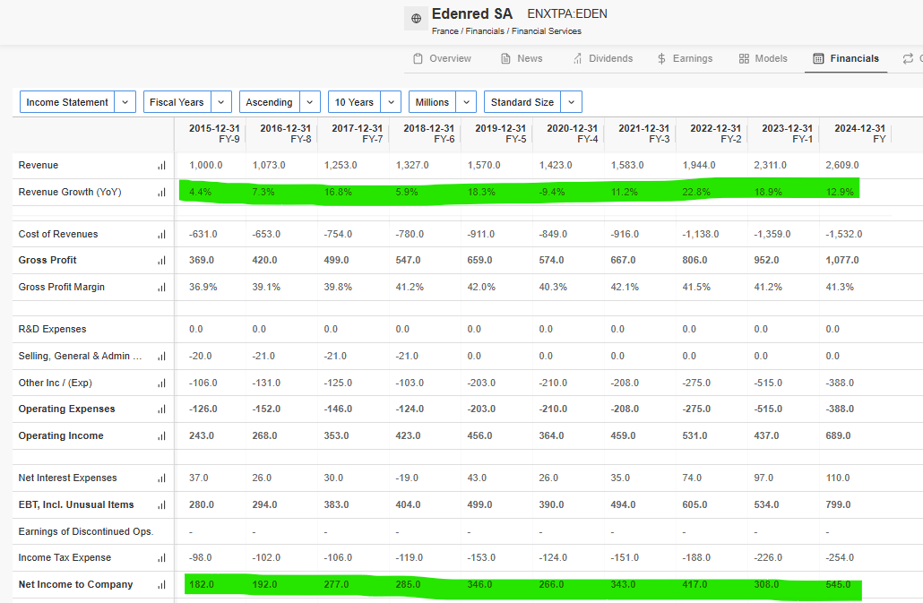Select the 2022-12-31 FY-2 column header
923x603 pixels.
[716, 134]
